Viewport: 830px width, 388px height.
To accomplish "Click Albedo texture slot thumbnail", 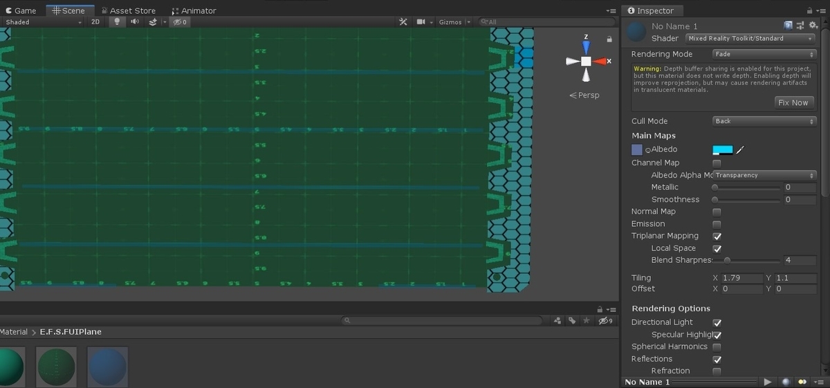I will [x=637, y=149].
